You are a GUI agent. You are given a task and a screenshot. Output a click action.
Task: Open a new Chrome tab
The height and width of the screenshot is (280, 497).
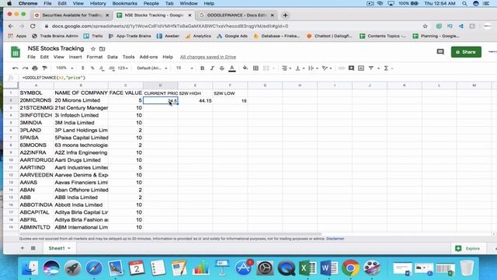[x=285, y=16]
